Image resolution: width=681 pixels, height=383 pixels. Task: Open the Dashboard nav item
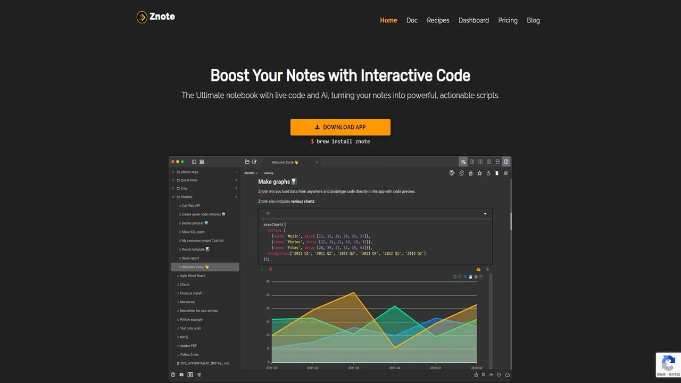point(474,20)
